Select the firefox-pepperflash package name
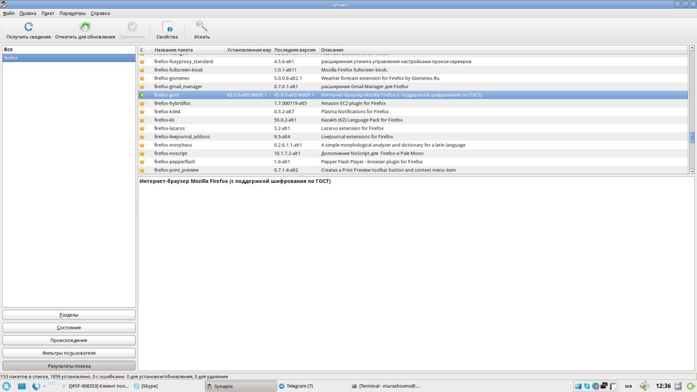 (174, 162)
